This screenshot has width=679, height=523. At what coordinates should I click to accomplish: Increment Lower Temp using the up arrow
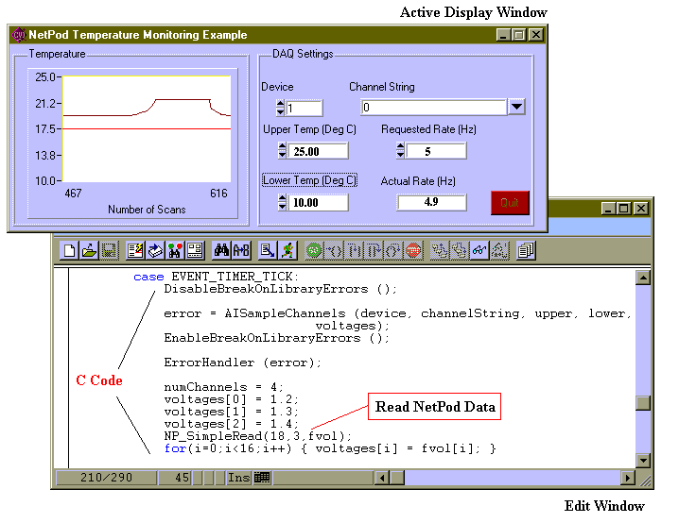[x=282, y=198]
